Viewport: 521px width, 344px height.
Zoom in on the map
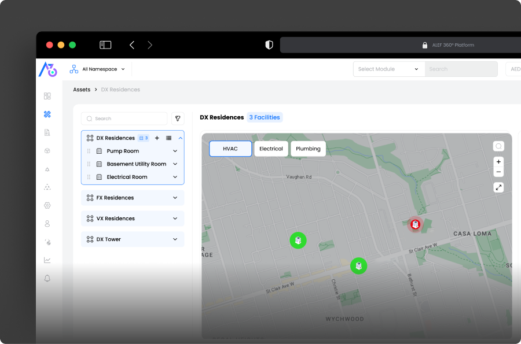pyautogui.click(x=498, y=162)
